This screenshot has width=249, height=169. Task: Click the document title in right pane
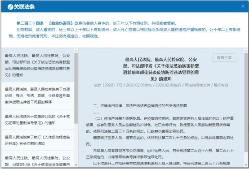(x=161, y=69)
